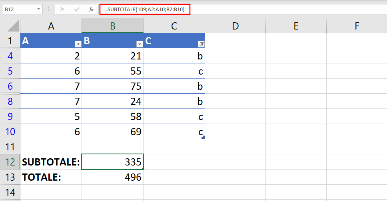
Task: Select the cell showing 335
Action: tap(113, 162)
